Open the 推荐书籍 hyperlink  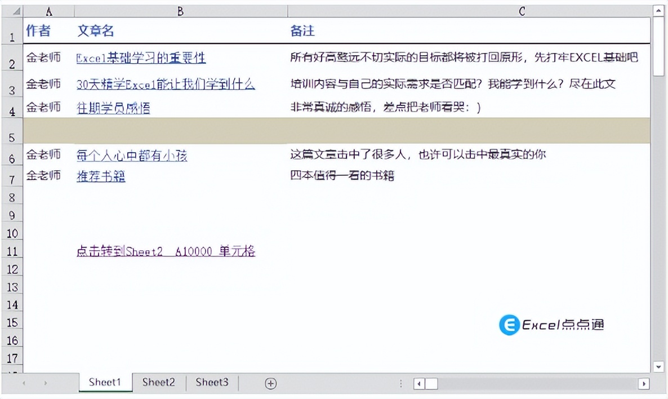coord(101,175)
